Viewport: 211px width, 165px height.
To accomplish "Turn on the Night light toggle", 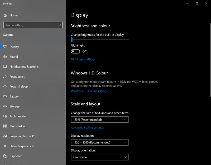I will coord(75,51).
